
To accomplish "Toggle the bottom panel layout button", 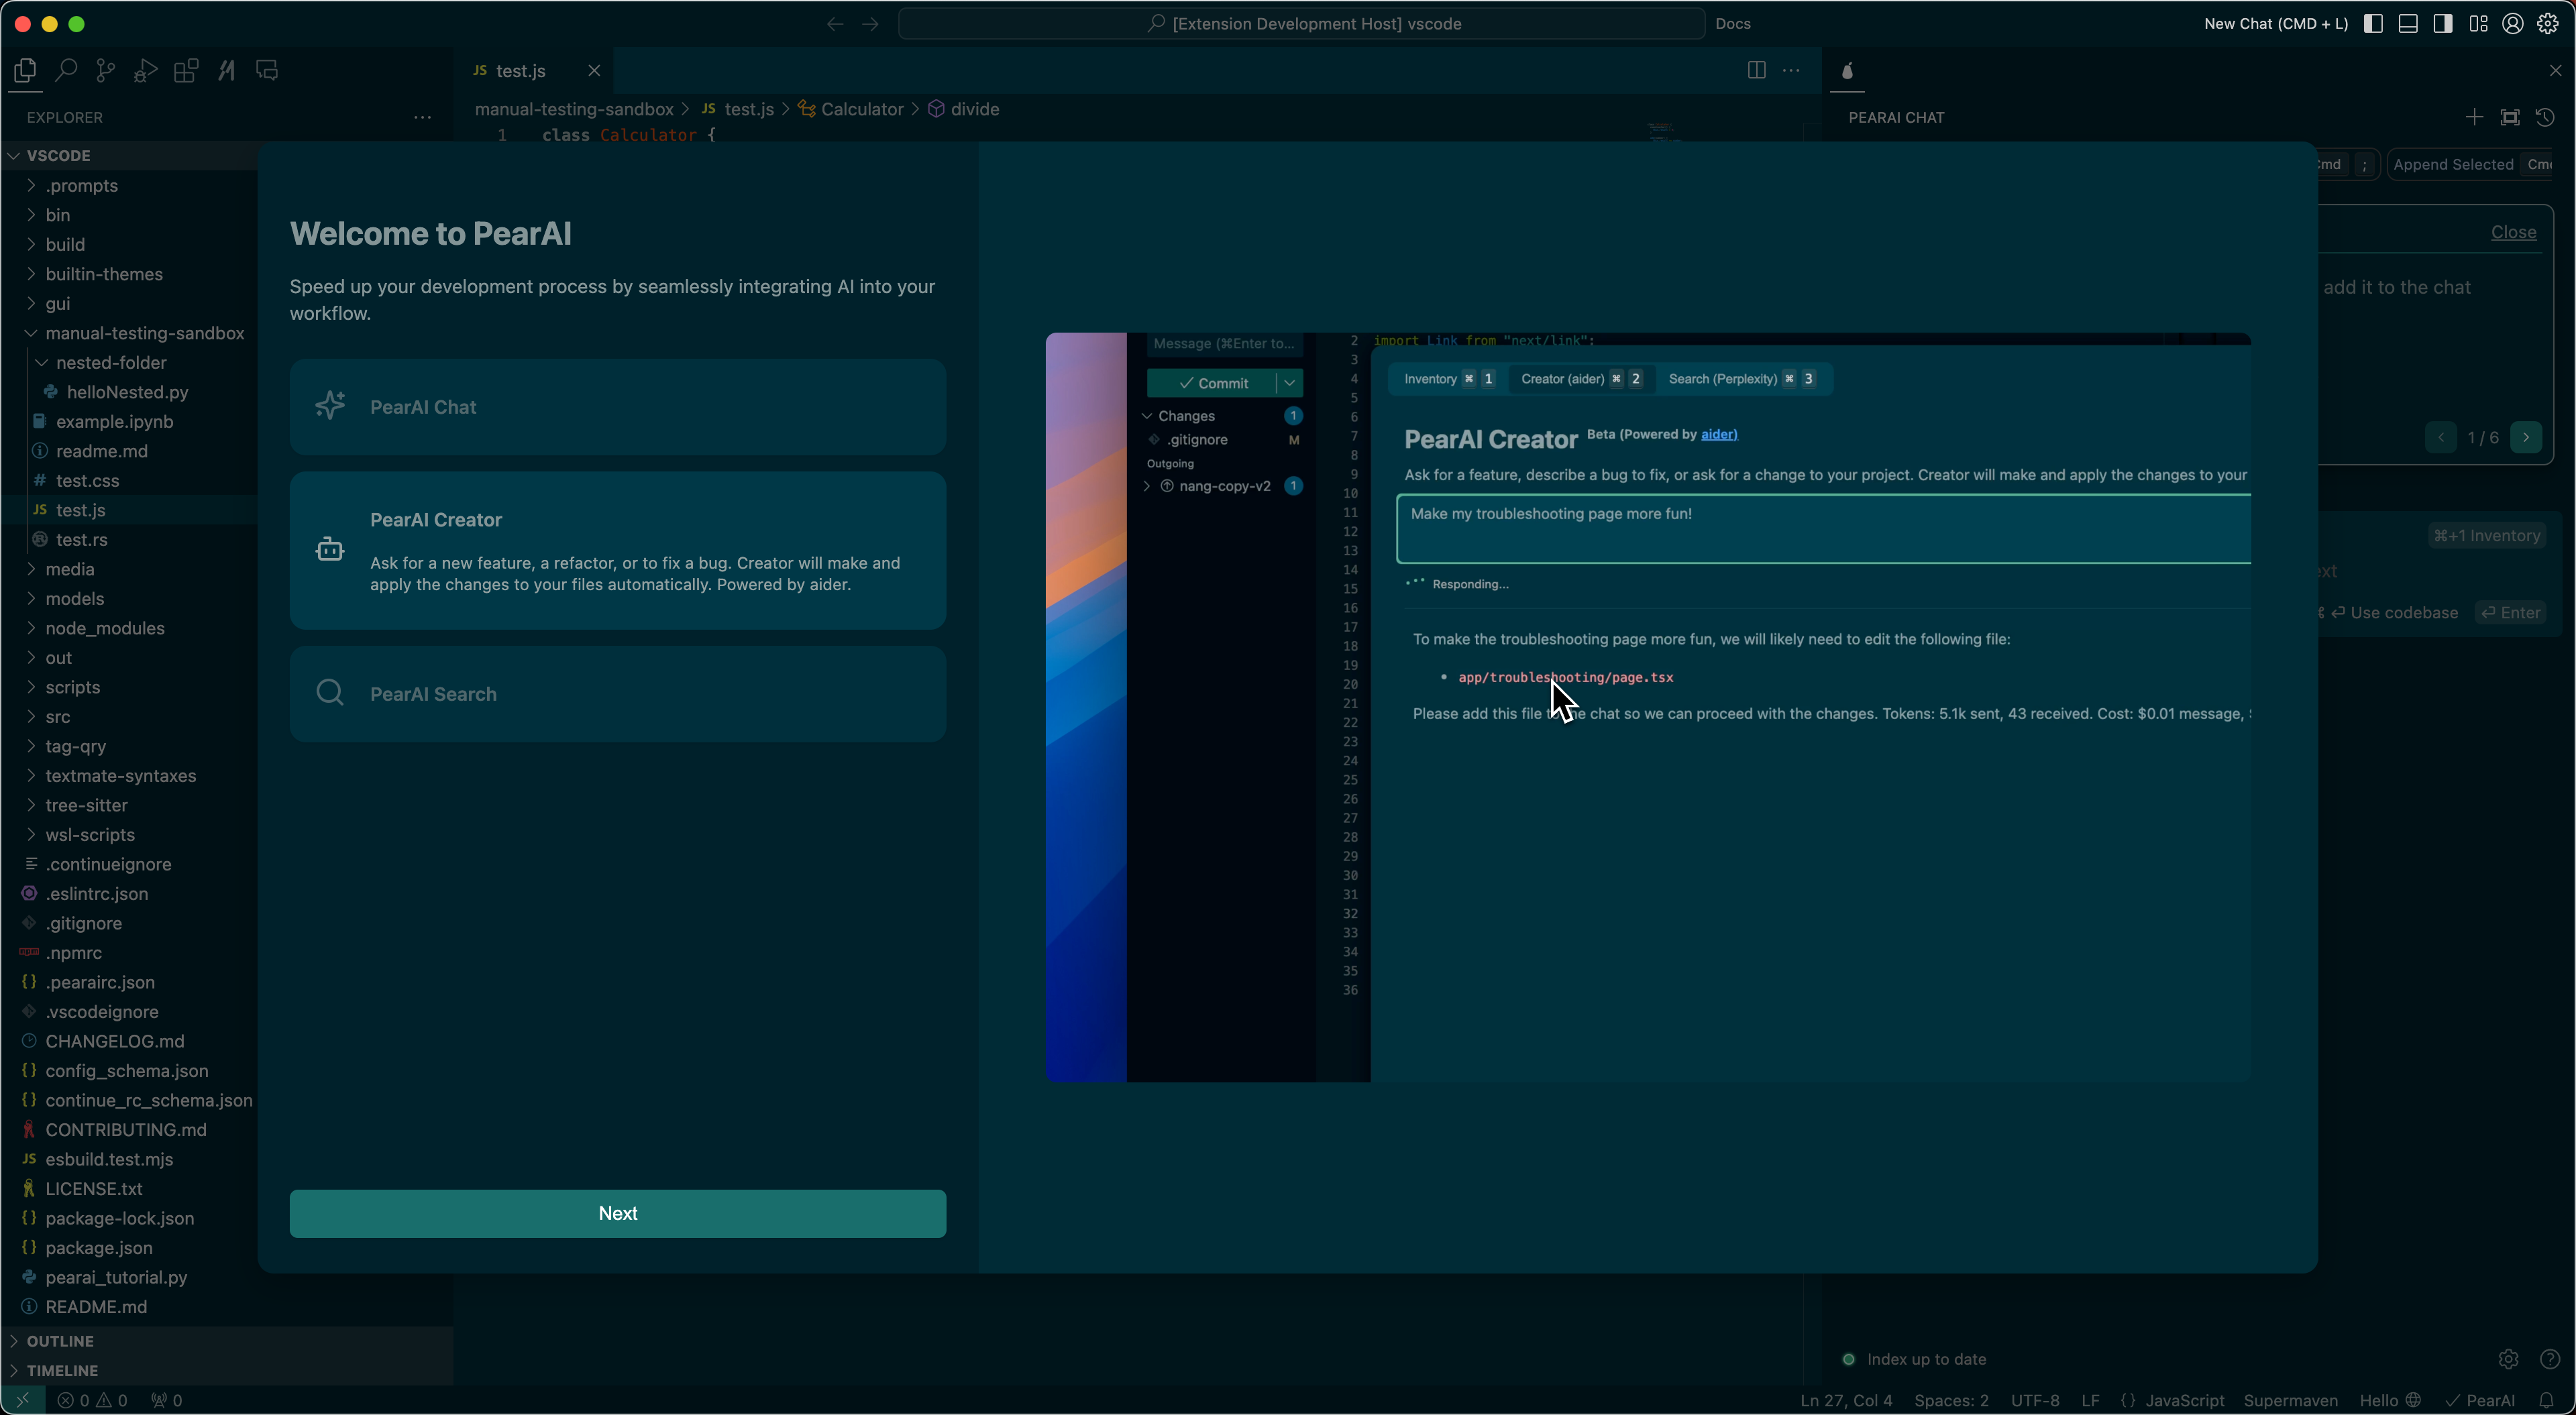I will (x=2408, y=23).
